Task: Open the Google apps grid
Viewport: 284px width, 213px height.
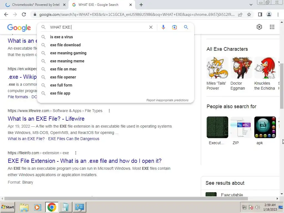Action: tap(272, 27)
